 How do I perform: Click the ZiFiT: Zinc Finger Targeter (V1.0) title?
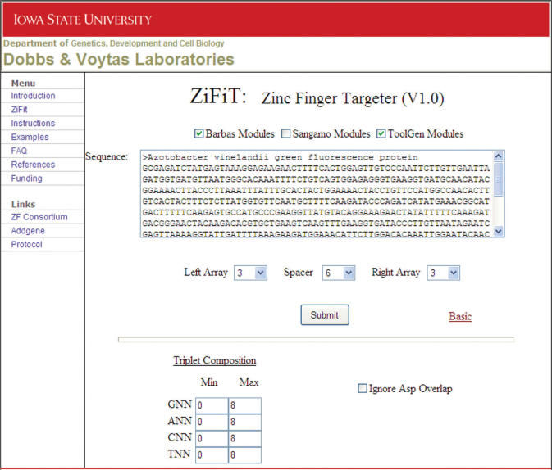317,97
